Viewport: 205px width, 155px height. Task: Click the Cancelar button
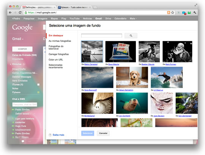[103, 133]
